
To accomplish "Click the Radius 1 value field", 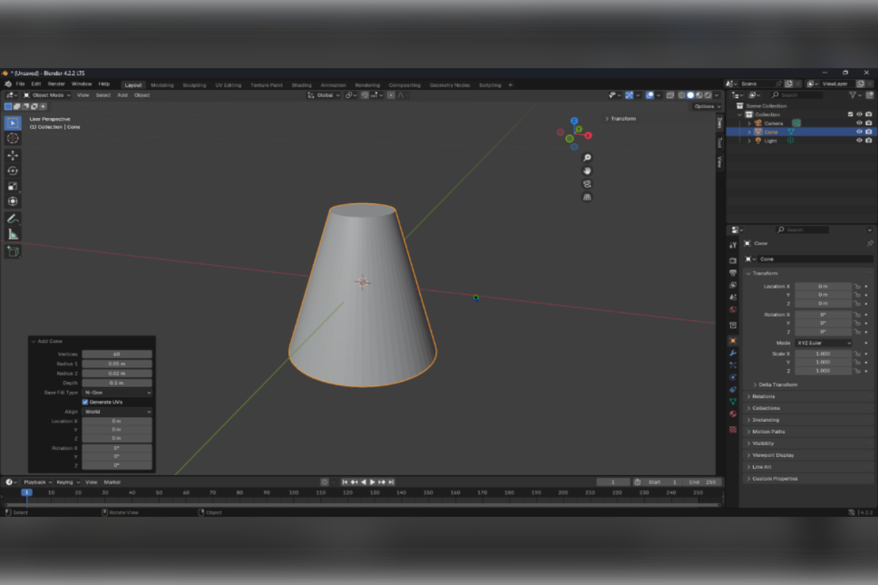I will [117, 363].
